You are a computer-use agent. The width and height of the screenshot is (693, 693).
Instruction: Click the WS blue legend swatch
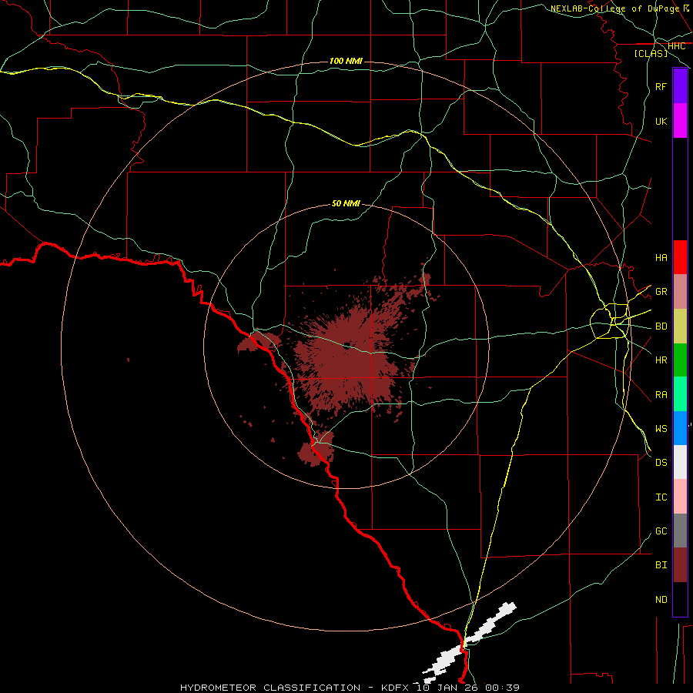point(680,428)
